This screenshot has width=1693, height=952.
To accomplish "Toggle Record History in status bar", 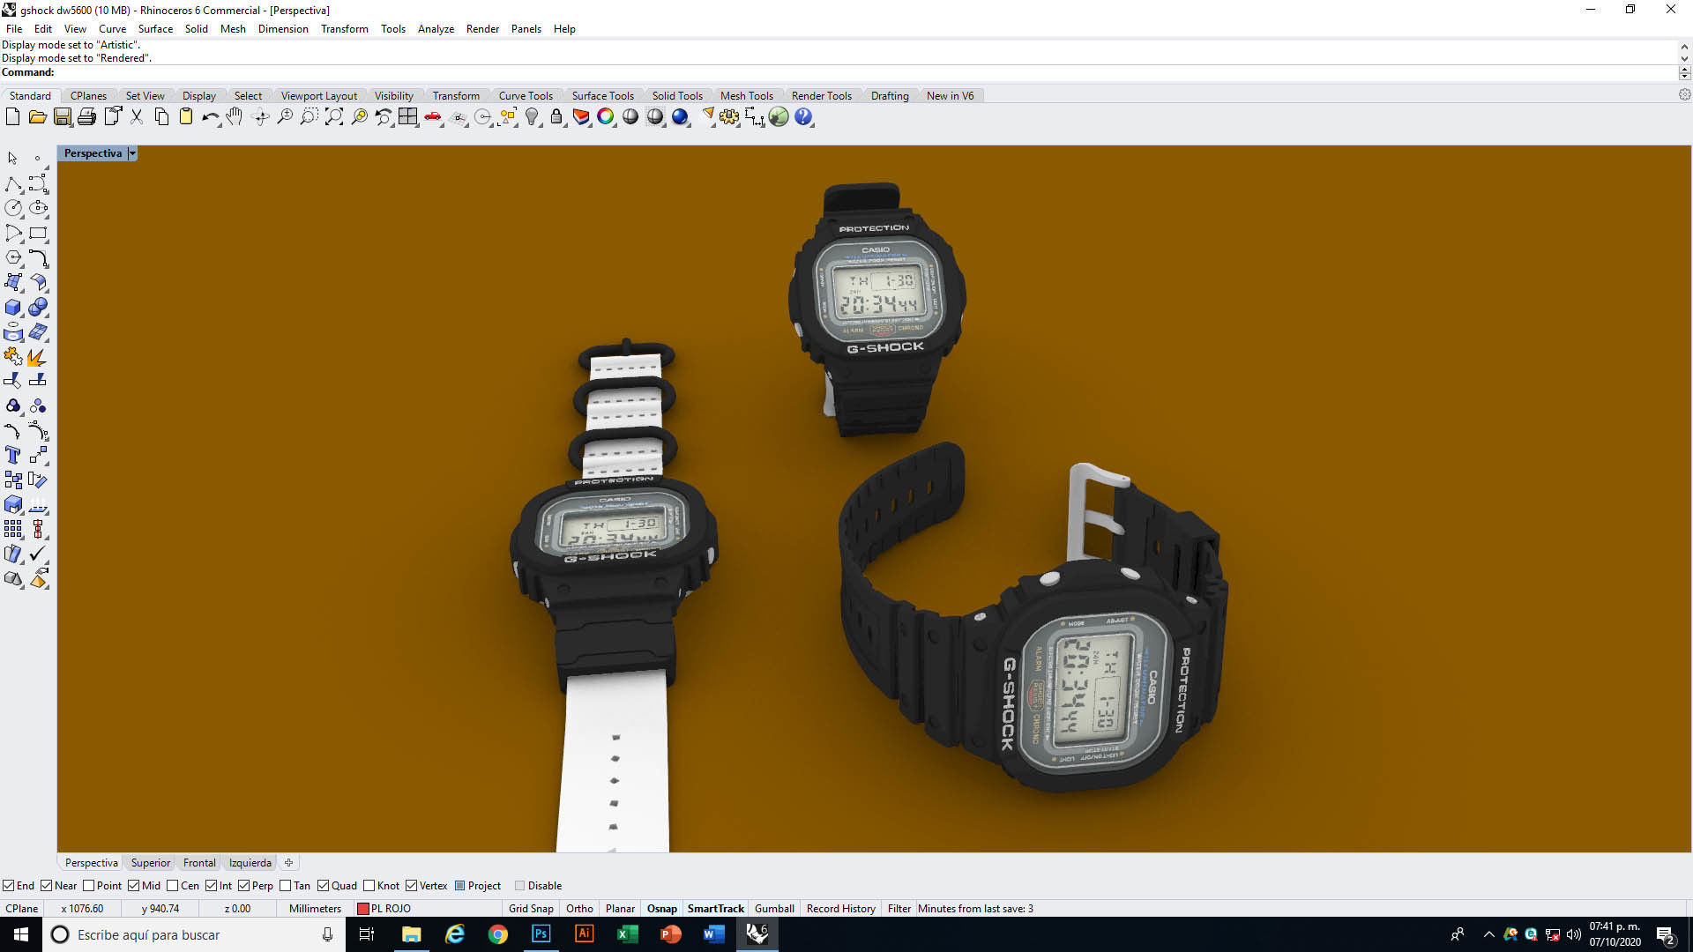I will 840,909.
